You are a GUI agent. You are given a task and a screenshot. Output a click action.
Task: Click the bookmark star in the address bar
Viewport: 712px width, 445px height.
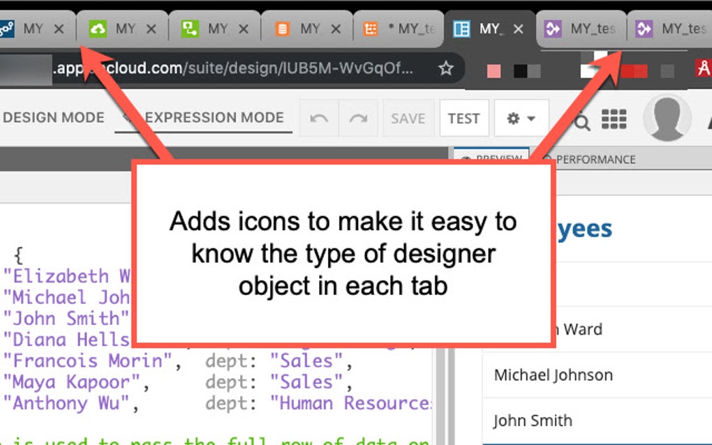445,69
